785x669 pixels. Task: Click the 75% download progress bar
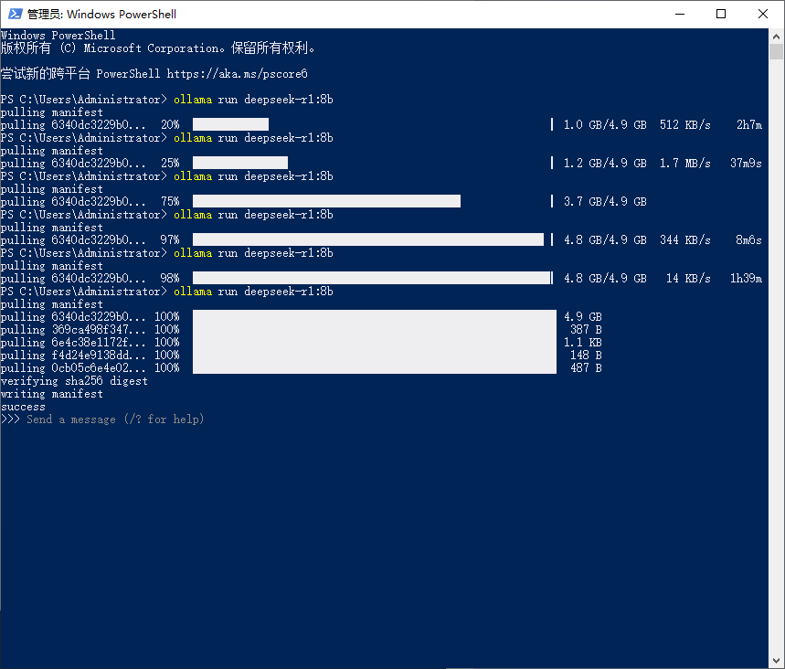pyautogui.click(x=326, y=201)
